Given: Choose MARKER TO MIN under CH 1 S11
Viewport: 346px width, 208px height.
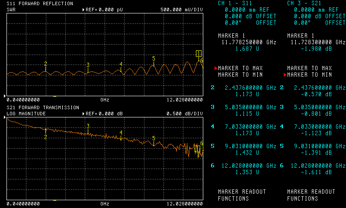Looking at the screenshot, I should (240, 75).
